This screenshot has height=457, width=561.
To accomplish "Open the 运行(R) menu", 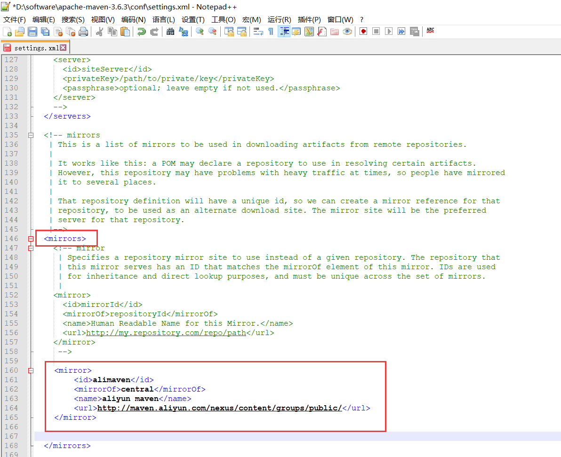I will tap(280, 20).
